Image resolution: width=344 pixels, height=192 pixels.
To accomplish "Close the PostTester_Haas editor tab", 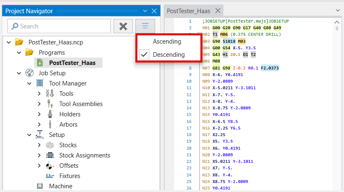I will point(218,11).
